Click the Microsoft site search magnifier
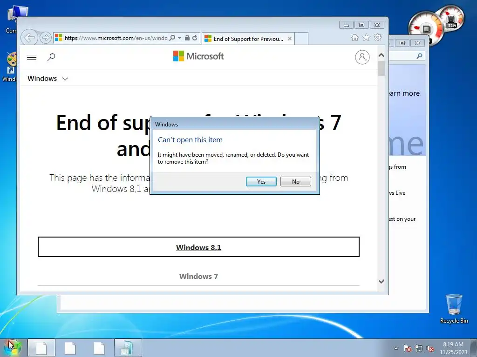The width and height of the screenshot is (477, 357). pyautogui.click(x=51, y=57)
